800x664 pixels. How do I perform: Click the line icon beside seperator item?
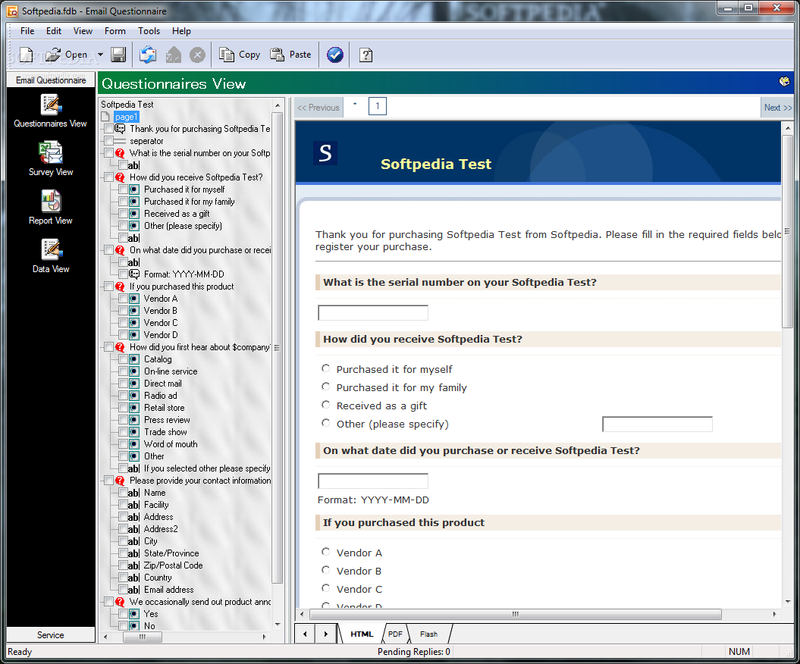point(120,141)
